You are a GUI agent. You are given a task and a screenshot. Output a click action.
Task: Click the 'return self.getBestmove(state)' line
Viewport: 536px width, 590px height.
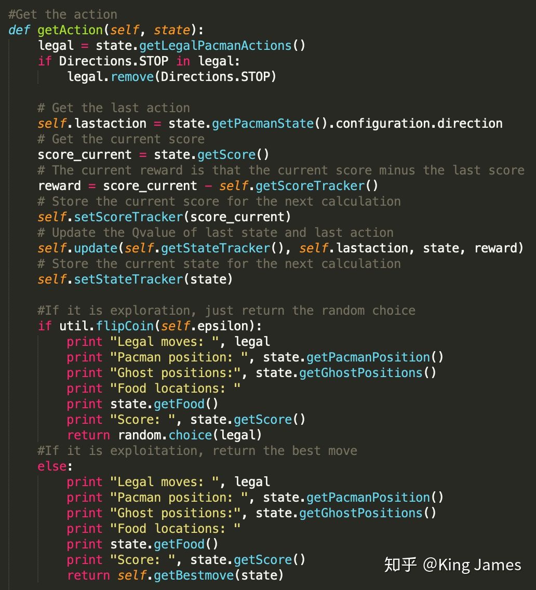[x=176, y=575]
